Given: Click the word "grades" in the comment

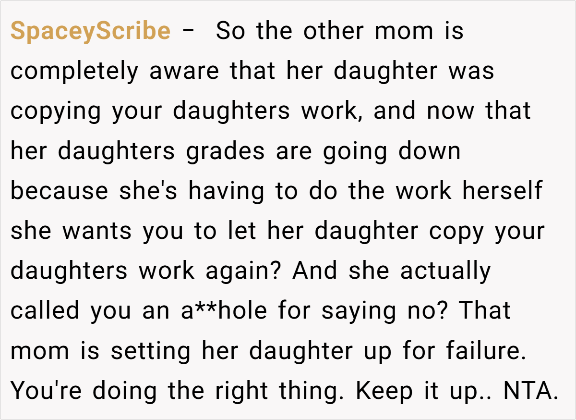Looking at the screenshot, I should pos(225,151).
